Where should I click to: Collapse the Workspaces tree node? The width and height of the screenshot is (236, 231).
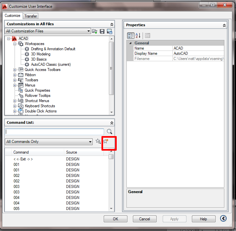[15, 44]
